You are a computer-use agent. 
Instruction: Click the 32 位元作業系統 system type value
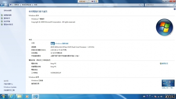point(56,53)
